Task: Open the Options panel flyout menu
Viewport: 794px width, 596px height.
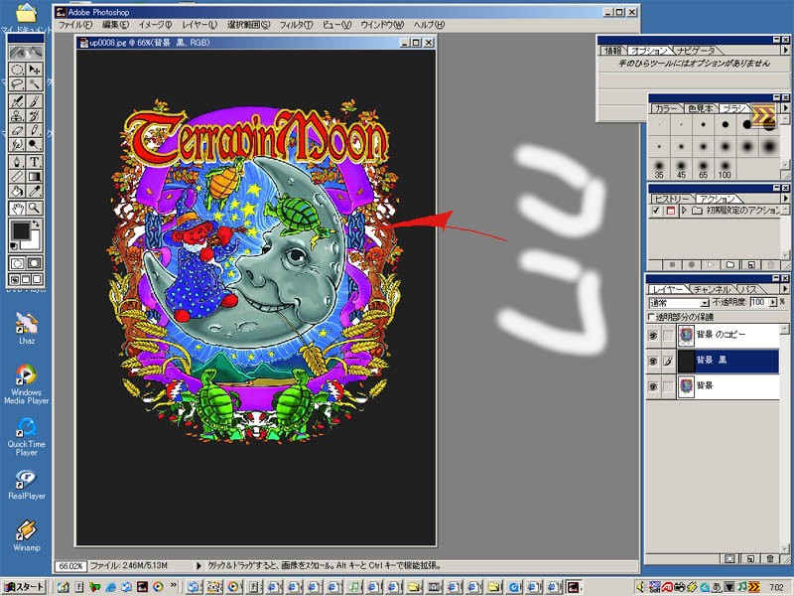Action: (x=785, y=50)
